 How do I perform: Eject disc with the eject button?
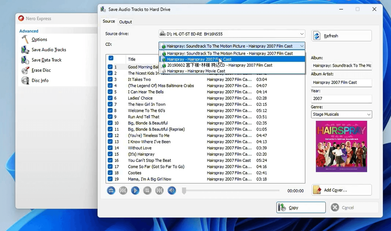pos(111,190)
